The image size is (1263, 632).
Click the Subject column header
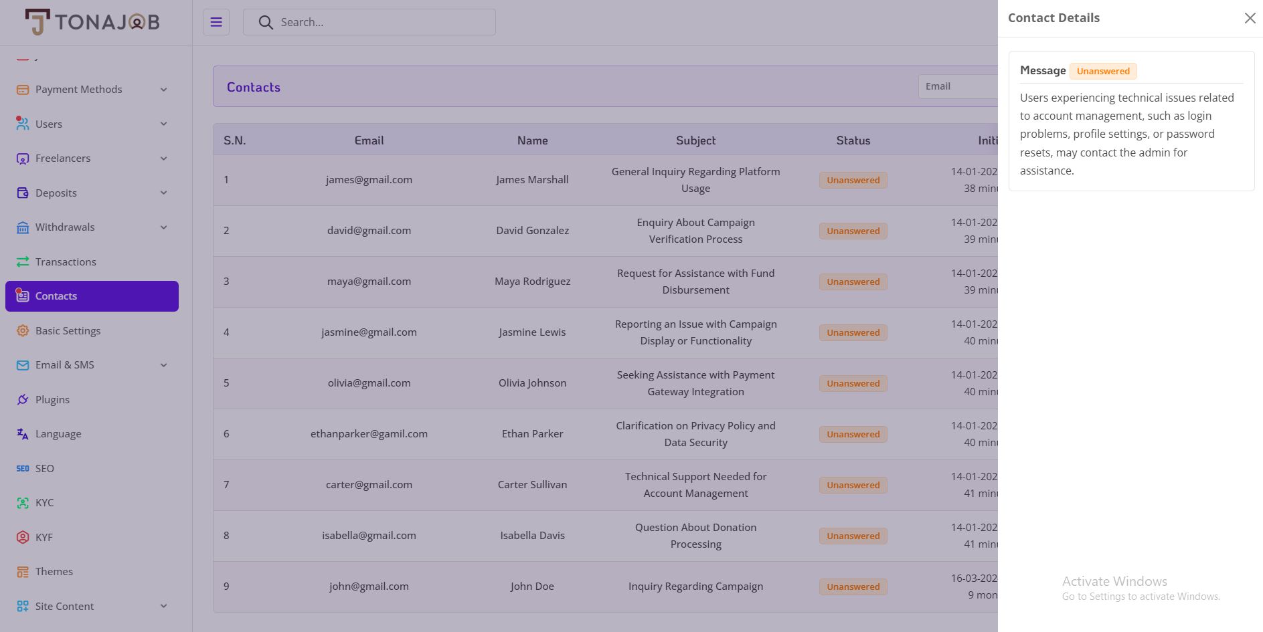pyautogui.click(x=695, y=140)
